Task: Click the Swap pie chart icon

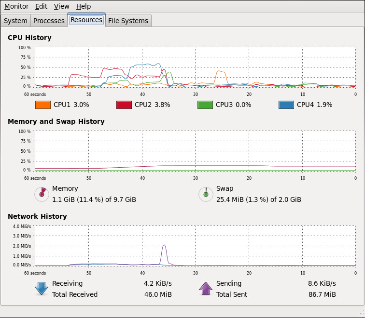Action: tap(206, 195)
